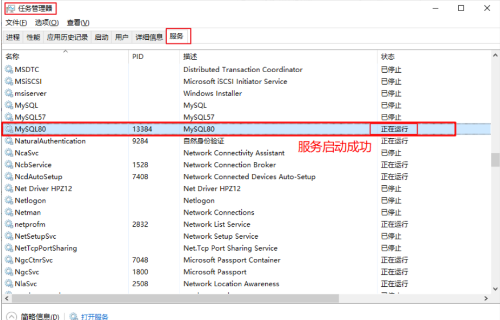
Task: Sort services by 描述 column header
Action: [278, 56]
